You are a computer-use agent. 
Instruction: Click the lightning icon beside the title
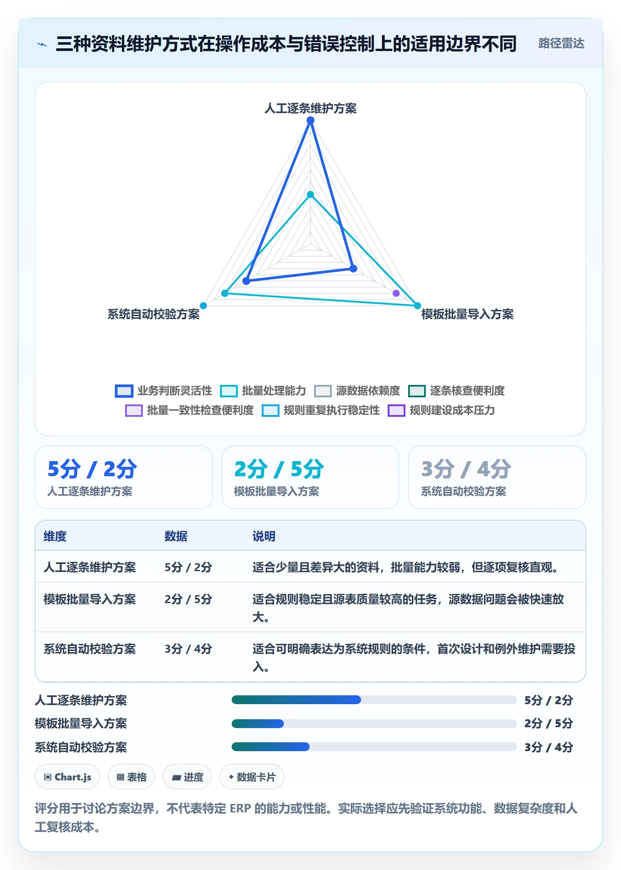(42, 44)
